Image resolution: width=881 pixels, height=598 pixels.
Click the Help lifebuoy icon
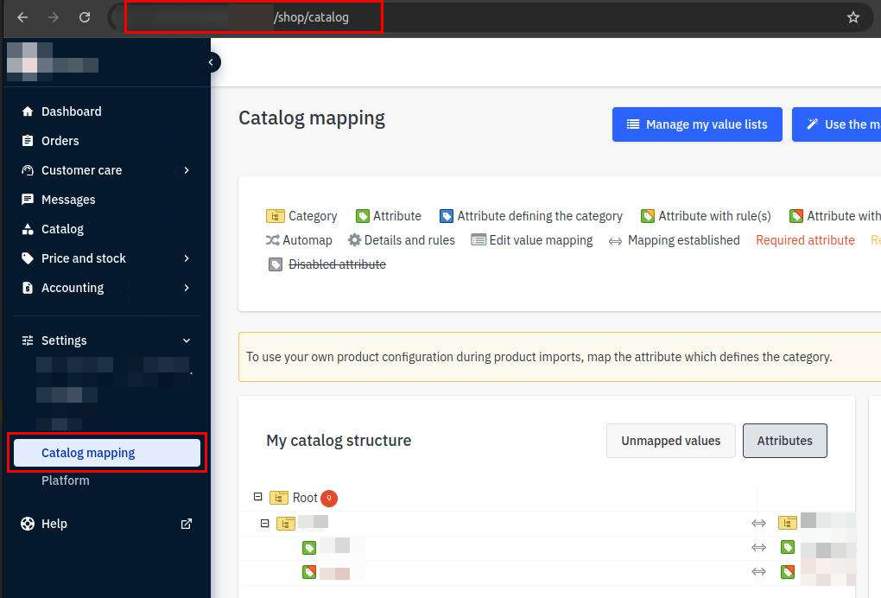coord(28,524)
